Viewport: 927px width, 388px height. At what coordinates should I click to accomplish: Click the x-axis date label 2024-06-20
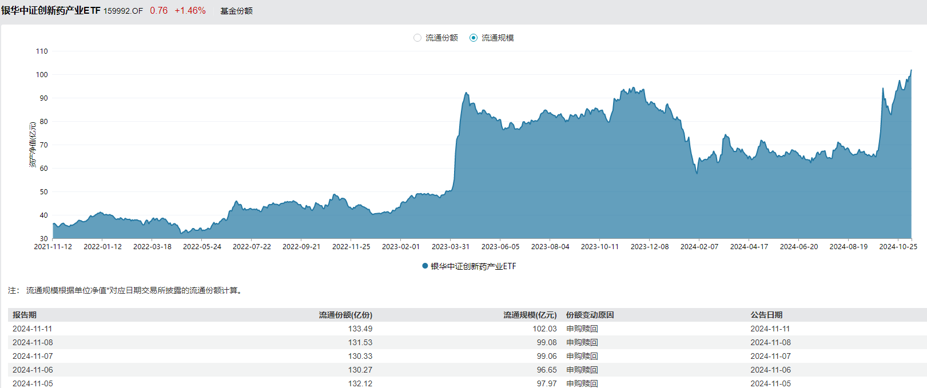pos(799,246)
